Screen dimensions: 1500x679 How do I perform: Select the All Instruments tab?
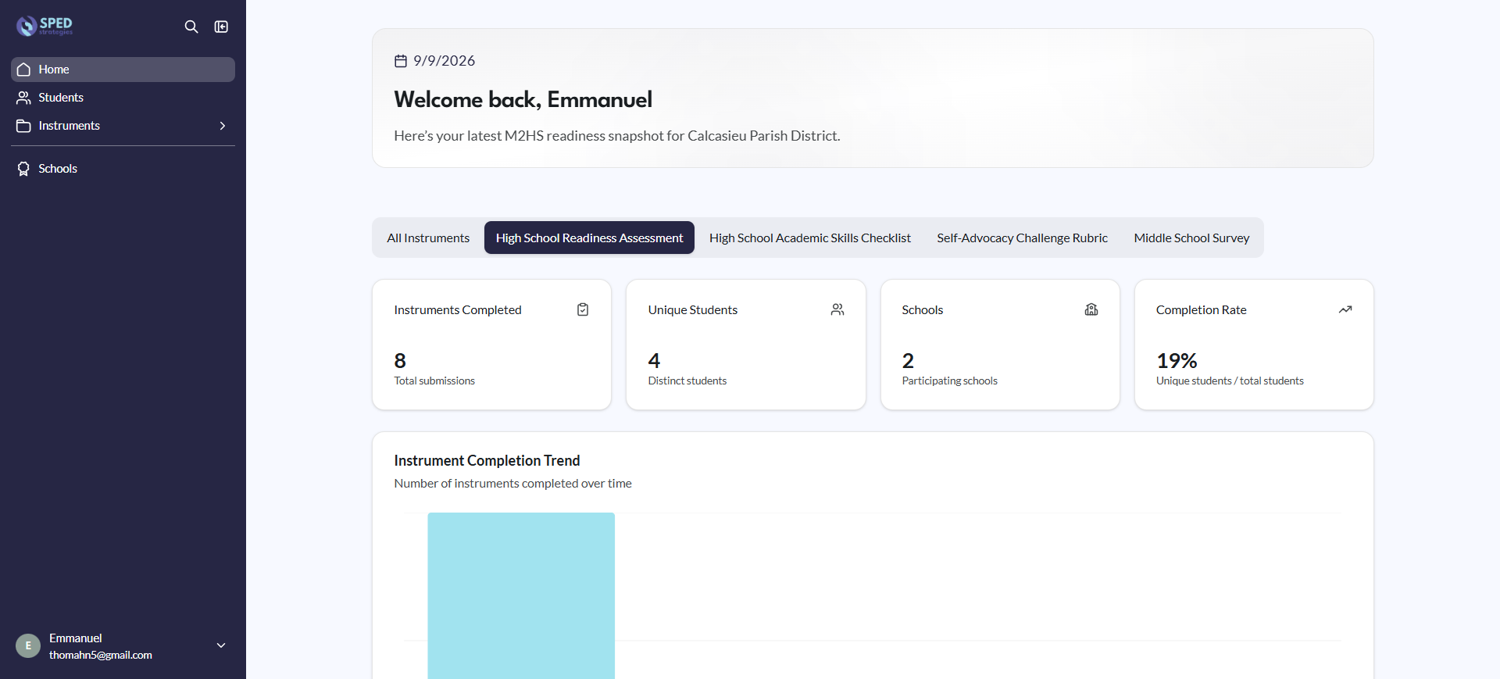coord(428,238)
